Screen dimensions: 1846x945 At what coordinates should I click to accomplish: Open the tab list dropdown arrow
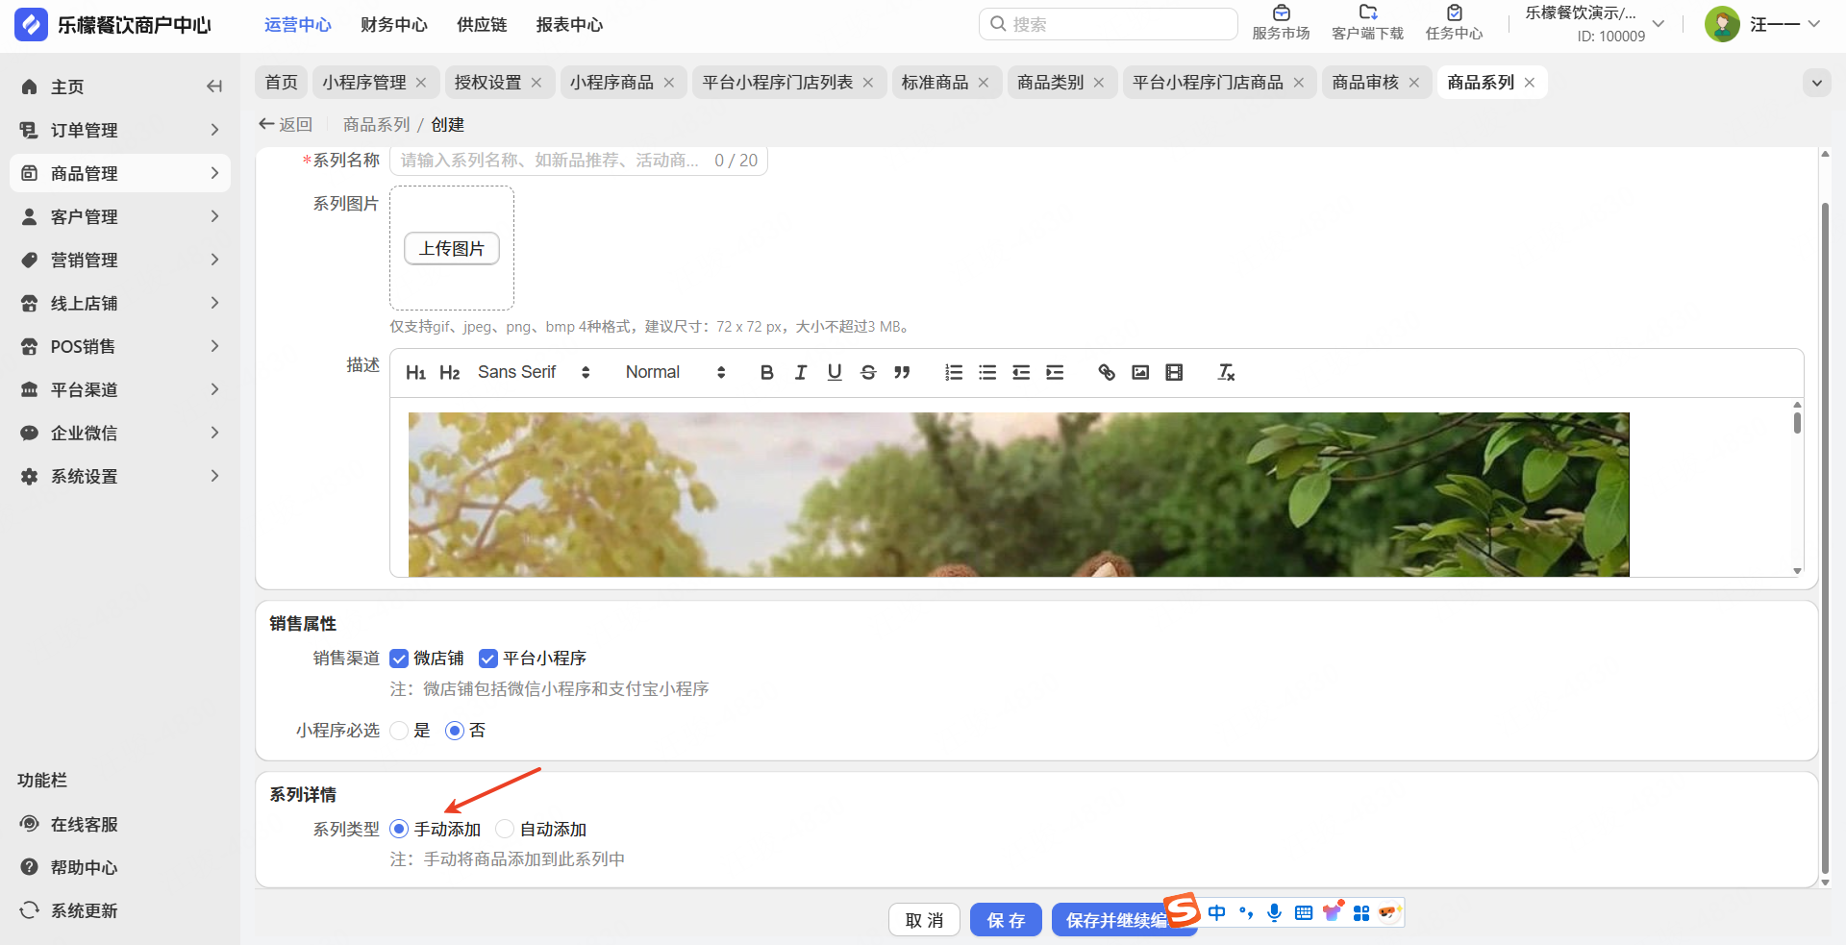click(x=1816, y=83)
